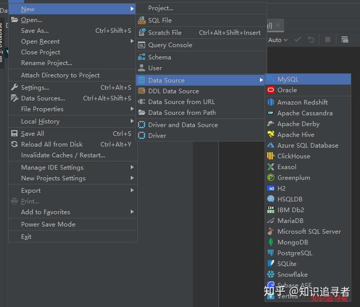Click the Azure SQL Database icon
This screenshot has height=307, width=360.
pos(271,145)
